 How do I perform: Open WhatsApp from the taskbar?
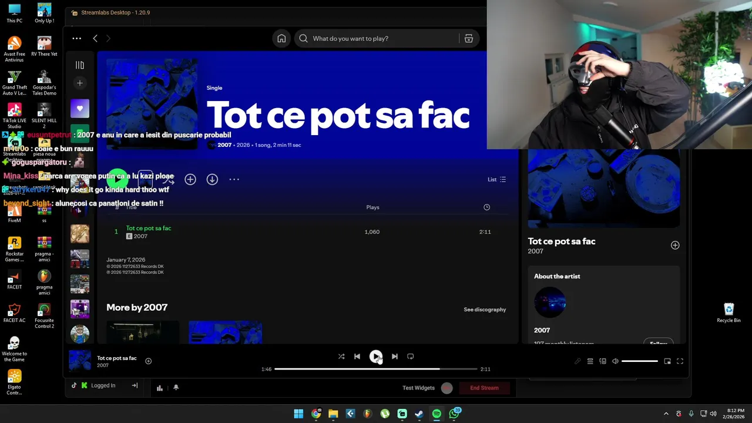pyautogui.click(x=454, y=414)
